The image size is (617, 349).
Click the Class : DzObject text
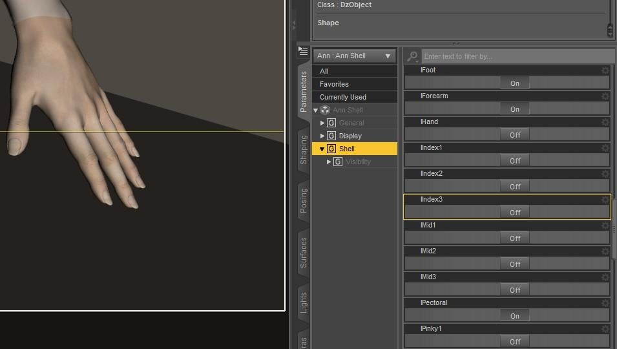344,5
